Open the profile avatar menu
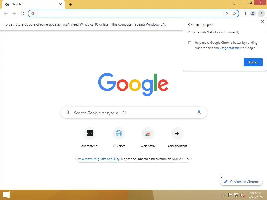 [253, 14]
